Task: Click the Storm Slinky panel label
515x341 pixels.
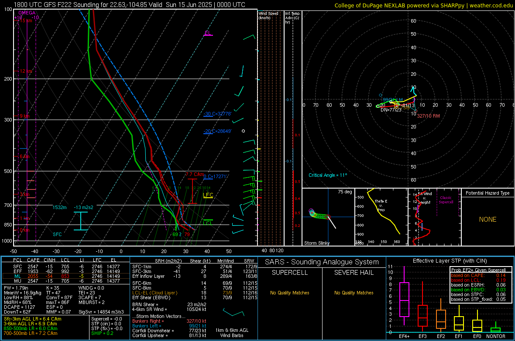Action: tap(316, 243)
